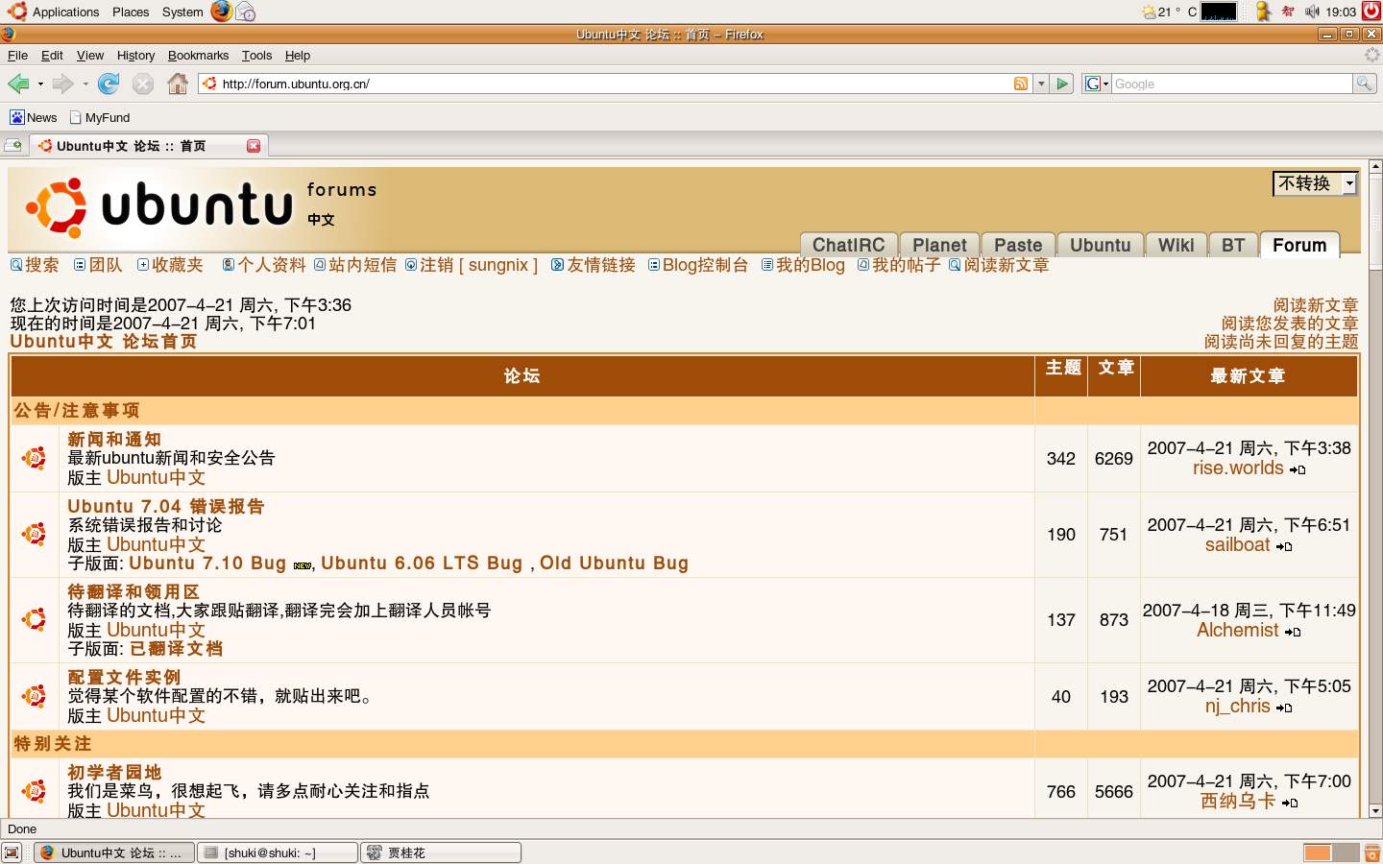
Task: Click the green Go arrow button
Action: 1062,84
